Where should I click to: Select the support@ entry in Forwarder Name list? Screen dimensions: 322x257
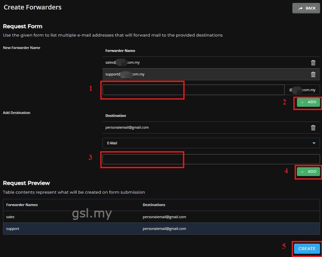pos(211,74)
